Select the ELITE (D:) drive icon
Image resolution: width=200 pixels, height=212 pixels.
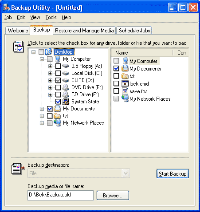[x=66, y=80]
